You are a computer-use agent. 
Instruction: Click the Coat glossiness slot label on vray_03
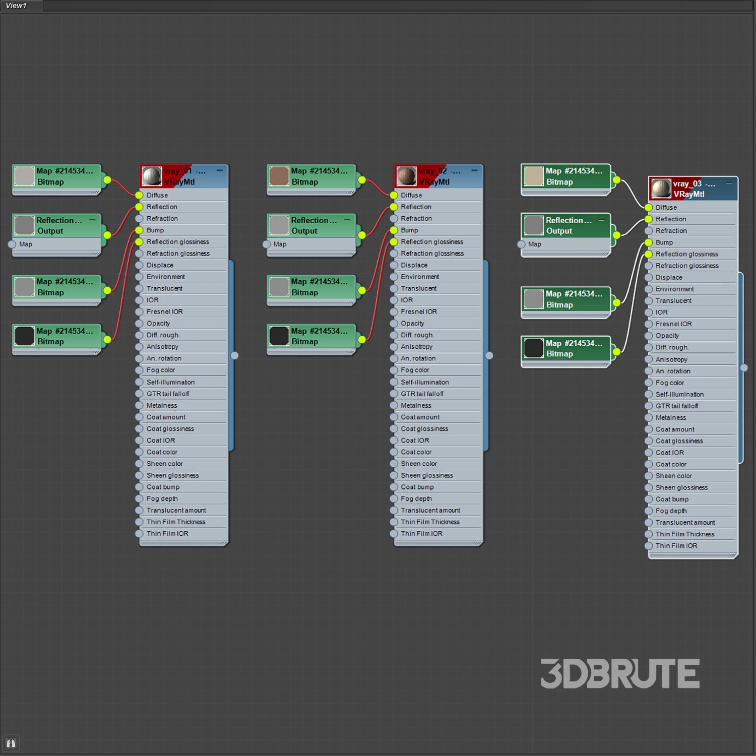(x=679, y=441)
